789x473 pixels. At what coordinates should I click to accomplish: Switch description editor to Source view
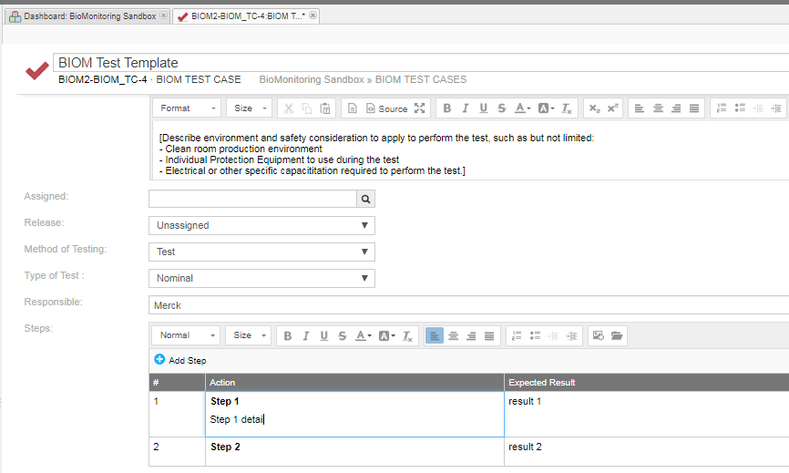pos(386,108)
